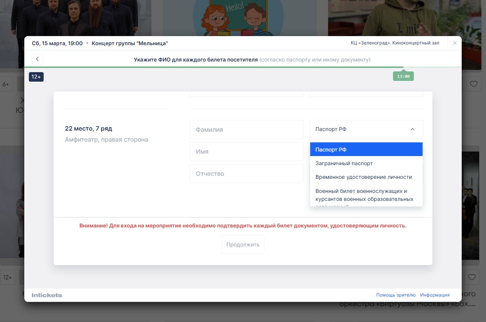Collapse the document type dropdown chevron

pyautogui.click(x=412, y=129)
